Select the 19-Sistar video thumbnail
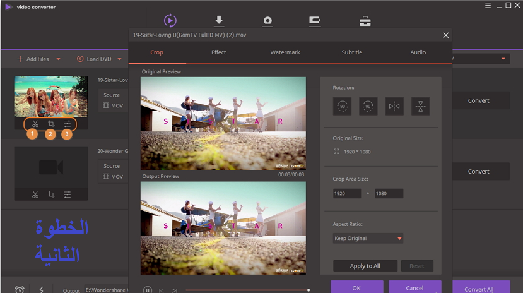The height and width of the screenshot is (293, 523). pyautogui.click(x=50, y=97)
